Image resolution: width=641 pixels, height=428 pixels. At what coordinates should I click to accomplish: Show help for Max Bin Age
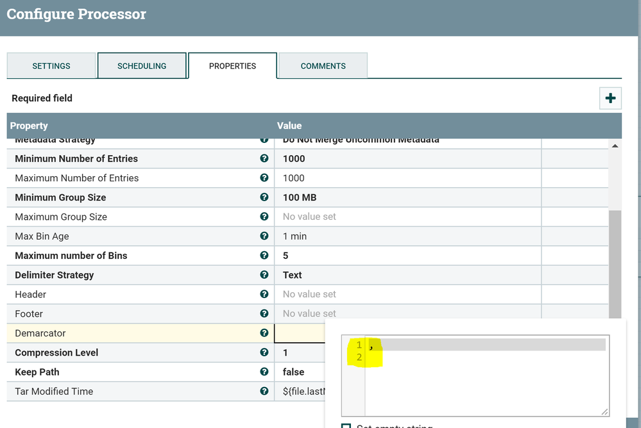(264, 236)
